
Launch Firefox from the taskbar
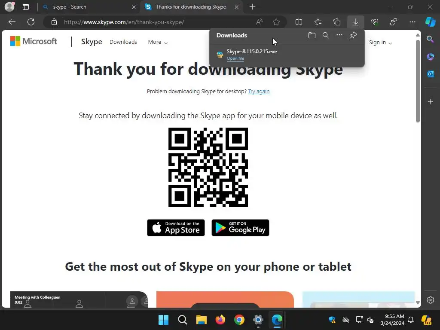pos(220,320)
